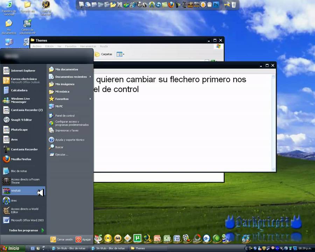
Task: Open Papelera de reciclaje desktop icon
Action: point(9,8)
